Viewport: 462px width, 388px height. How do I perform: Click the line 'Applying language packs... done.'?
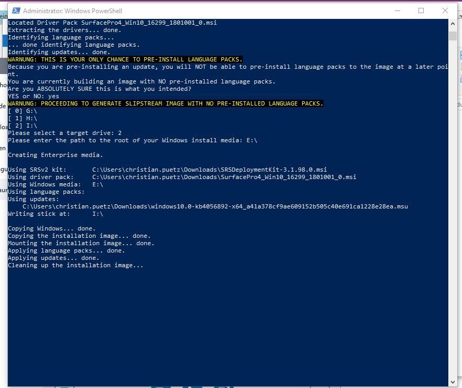(66, 251)
